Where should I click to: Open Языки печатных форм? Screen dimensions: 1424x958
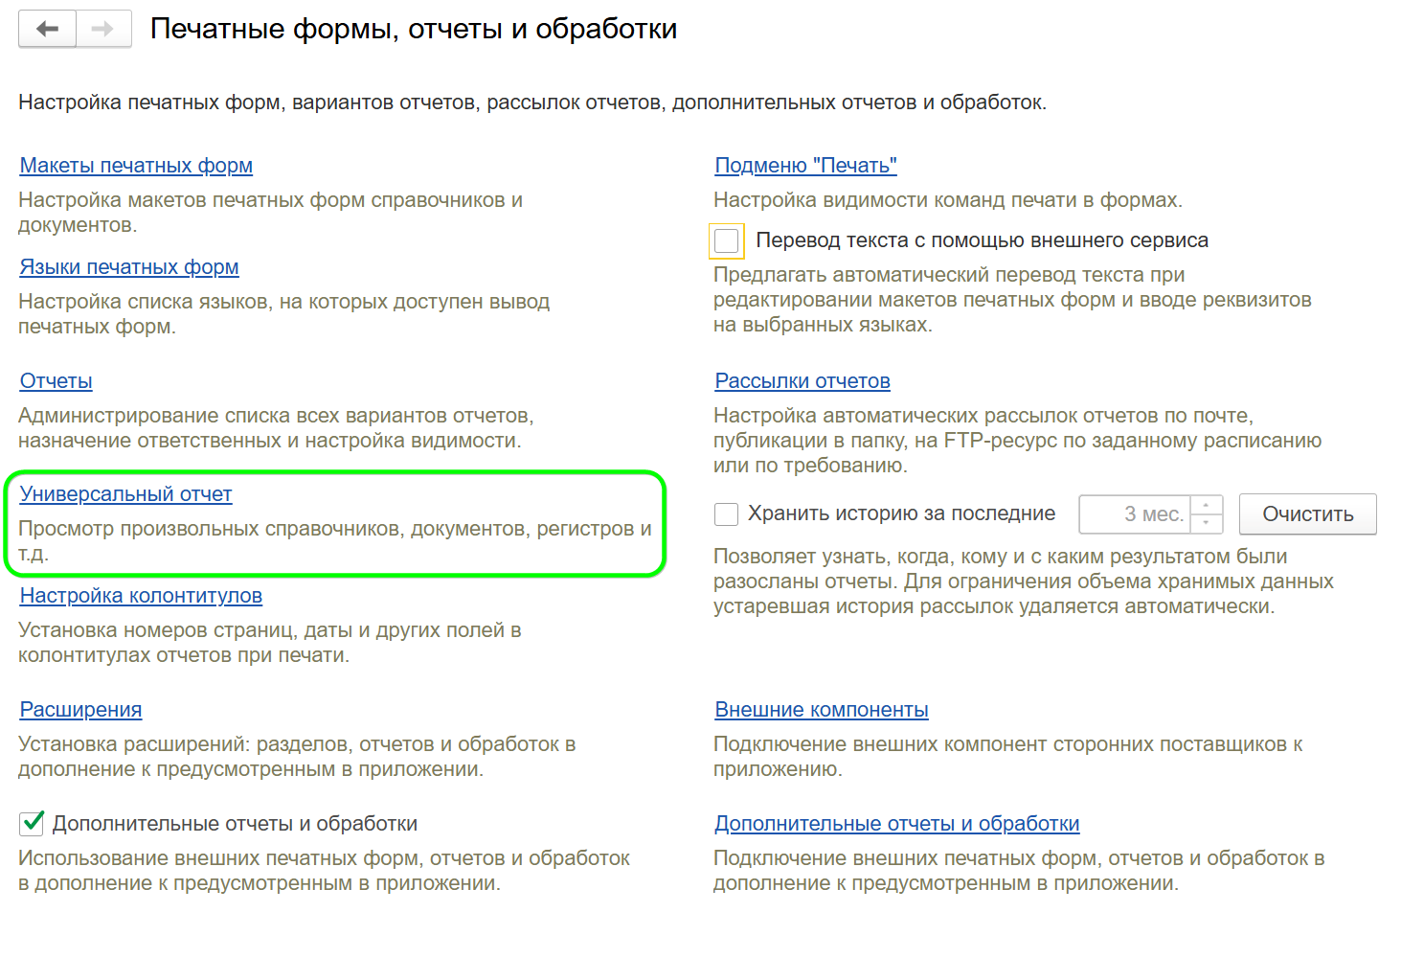pos(128,266)
